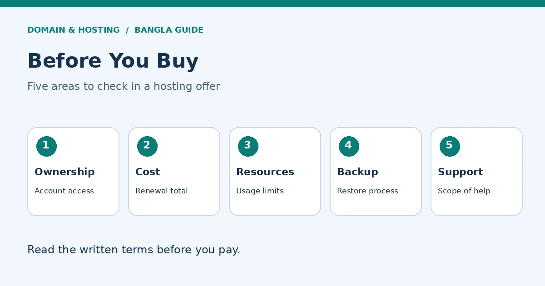Click the Usage limits text
545x286 pixels.
260,191
